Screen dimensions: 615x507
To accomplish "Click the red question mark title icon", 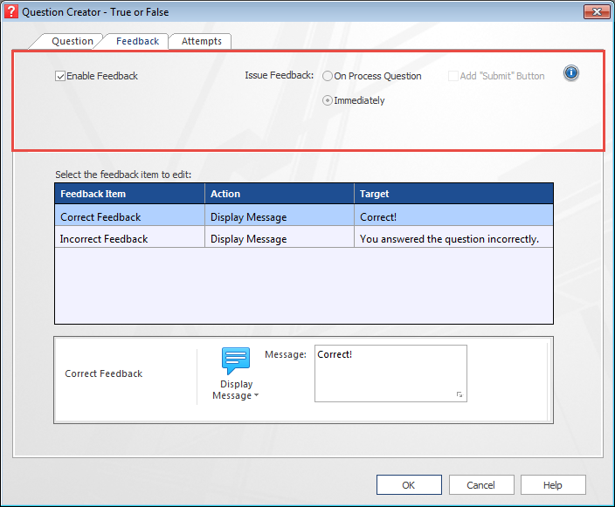I will [11, 11].
